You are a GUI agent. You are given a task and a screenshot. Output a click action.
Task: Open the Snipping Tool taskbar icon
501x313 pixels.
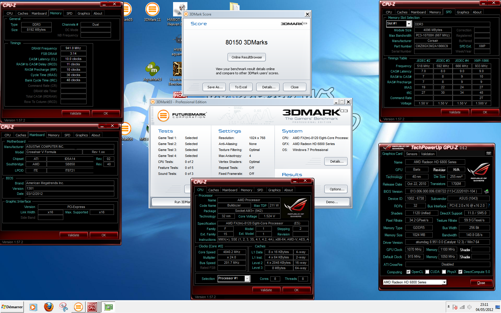click(x=63, y=307)
